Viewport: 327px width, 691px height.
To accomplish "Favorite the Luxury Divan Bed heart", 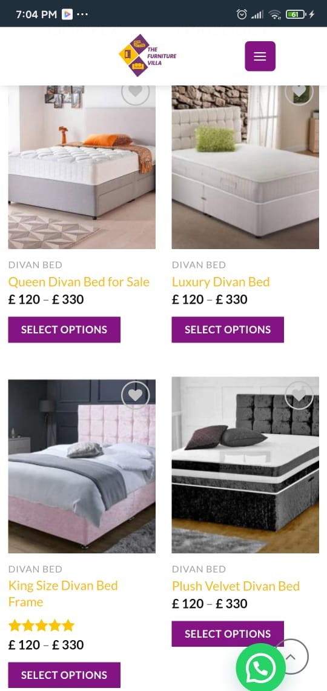I will point(299,92).
